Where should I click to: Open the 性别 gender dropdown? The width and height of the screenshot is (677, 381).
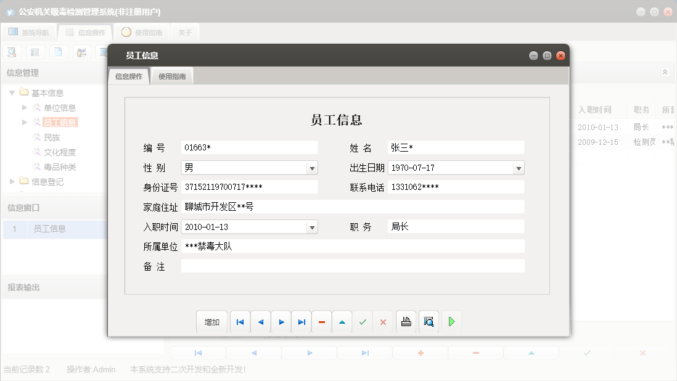313,167
